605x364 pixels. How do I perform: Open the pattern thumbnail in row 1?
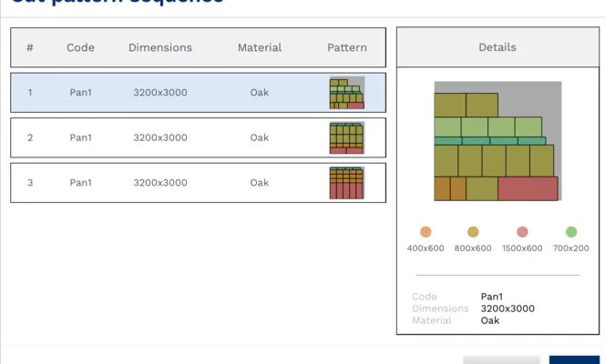(x=347, y=93)
